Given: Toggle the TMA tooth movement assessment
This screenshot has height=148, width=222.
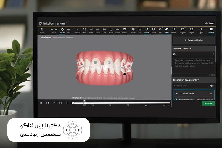Looking at the screenshot, I should click(167, 30).
